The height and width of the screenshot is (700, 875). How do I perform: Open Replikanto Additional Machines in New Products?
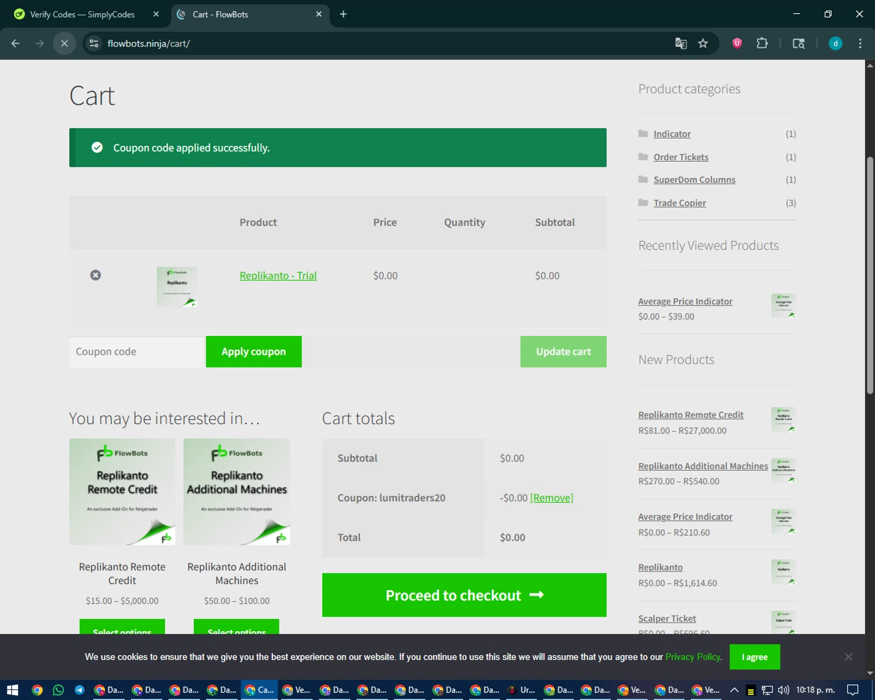pos(703,466)
